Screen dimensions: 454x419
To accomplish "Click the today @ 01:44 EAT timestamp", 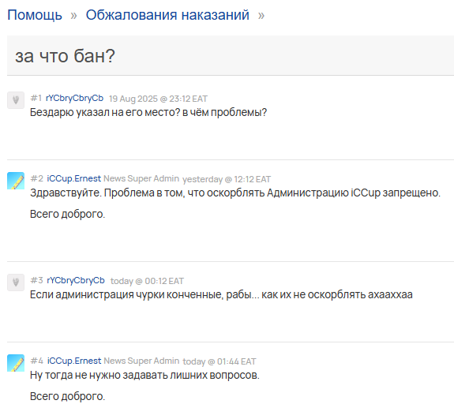I will [219, 361].
